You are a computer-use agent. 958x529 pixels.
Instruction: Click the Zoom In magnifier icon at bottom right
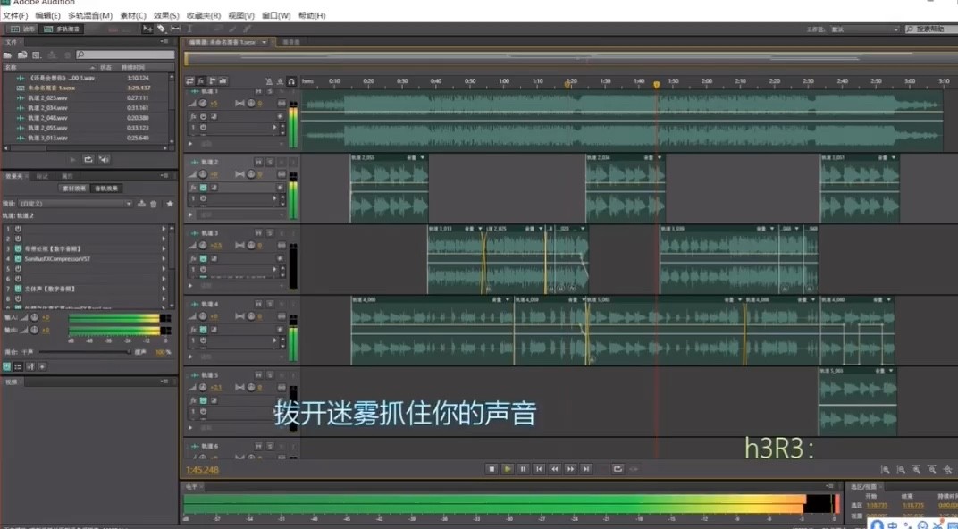click(x=886, y=468)
